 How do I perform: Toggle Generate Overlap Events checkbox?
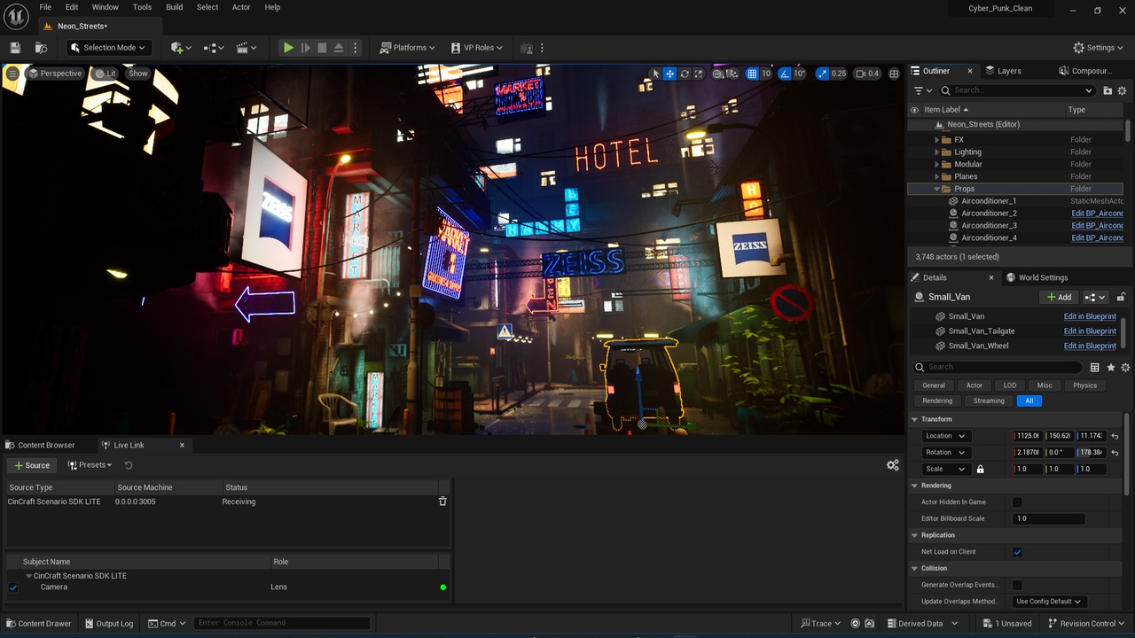1017,585
